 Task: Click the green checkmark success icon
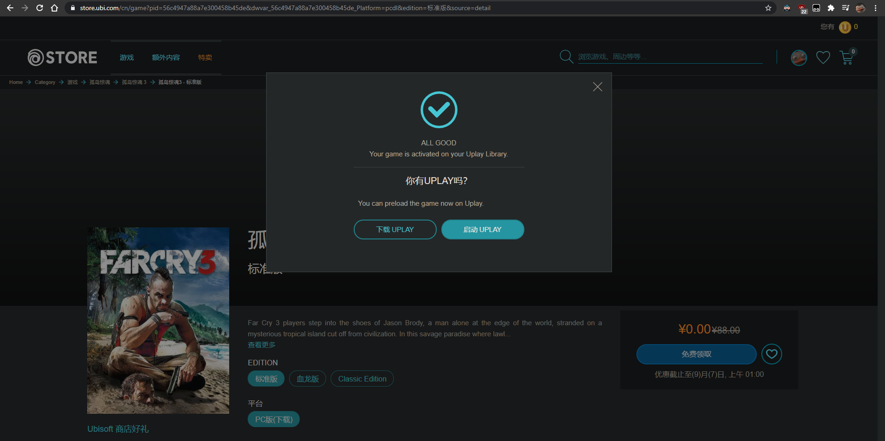(439, 110)
